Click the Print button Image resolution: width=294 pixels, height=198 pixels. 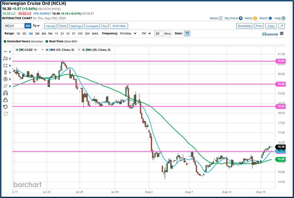point(259,26)
